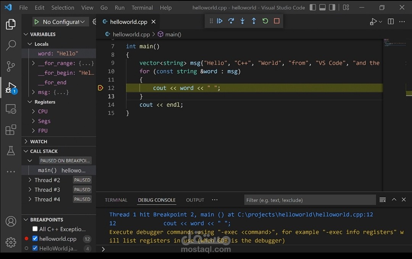Close the helloworld.cpp editor tab
The height and width of the screenshot is (259, 412).
pos(153,22)
